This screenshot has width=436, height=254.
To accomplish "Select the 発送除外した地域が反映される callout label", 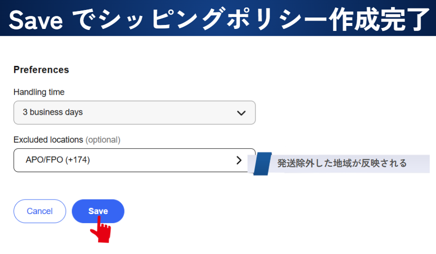I will 342,163.
